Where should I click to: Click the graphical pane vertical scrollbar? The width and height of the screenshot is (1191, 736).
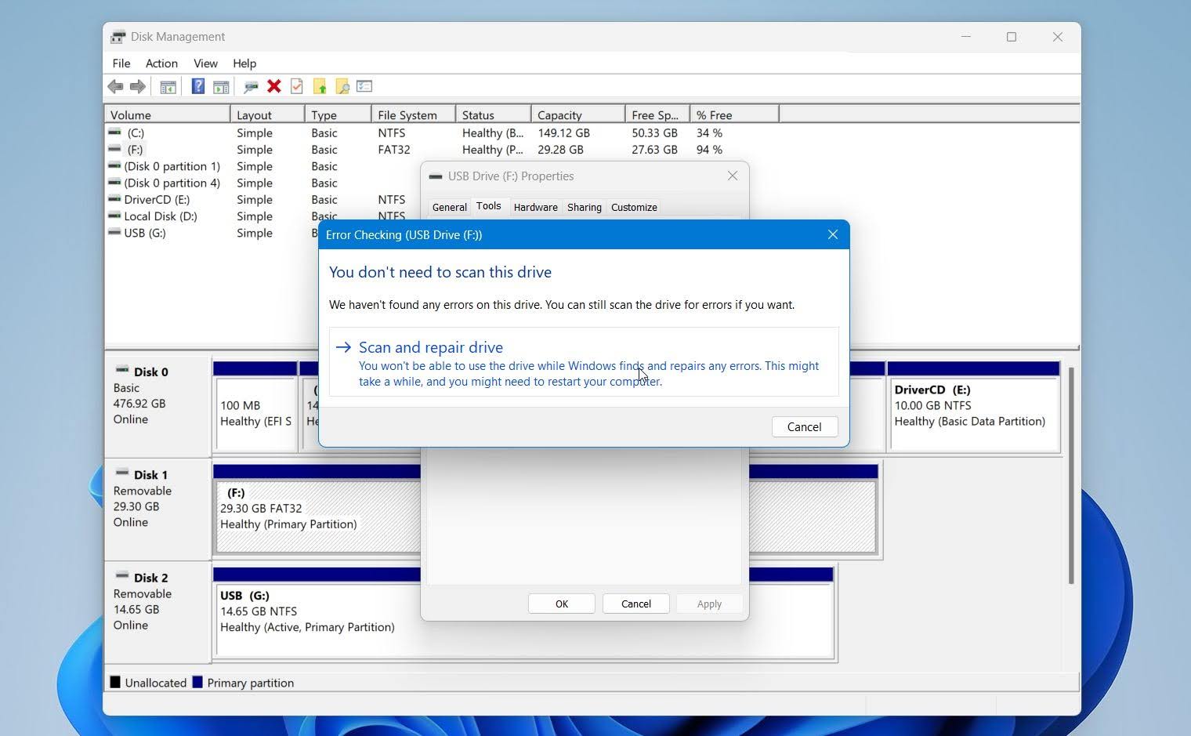tap(1071, 475)
